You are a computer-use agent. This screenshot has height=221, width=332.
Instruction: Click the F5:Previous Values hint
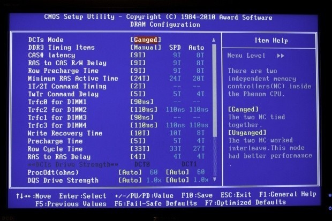tap(71, 204)
